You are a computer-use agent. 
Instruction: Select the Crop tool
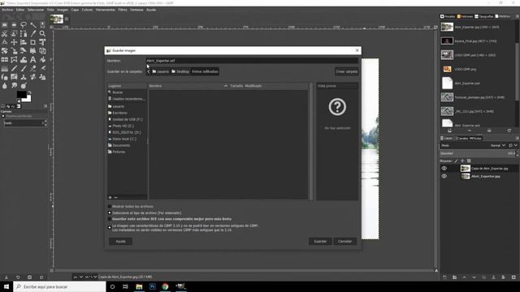33,42
